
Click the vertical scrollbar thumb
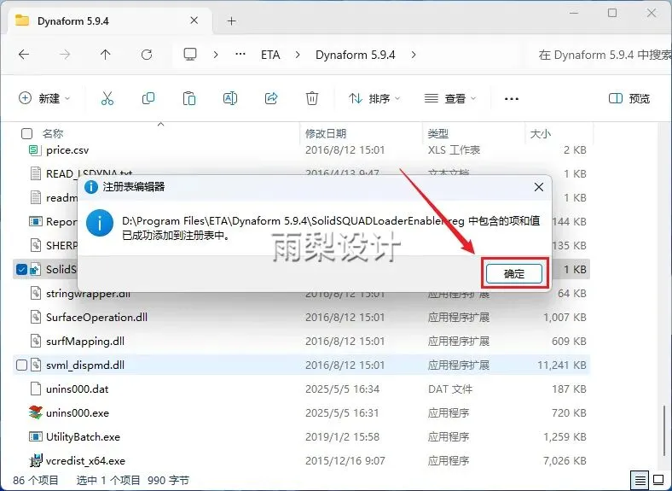664,431
